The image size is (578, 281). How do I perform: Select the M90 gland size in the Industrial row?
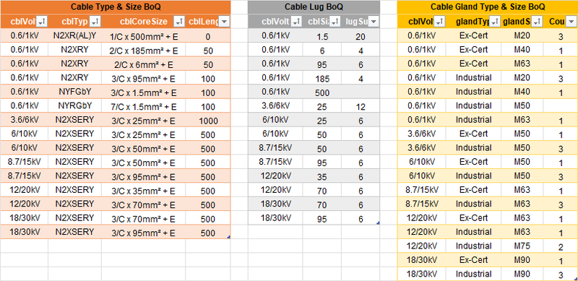(x=522, y=274)
